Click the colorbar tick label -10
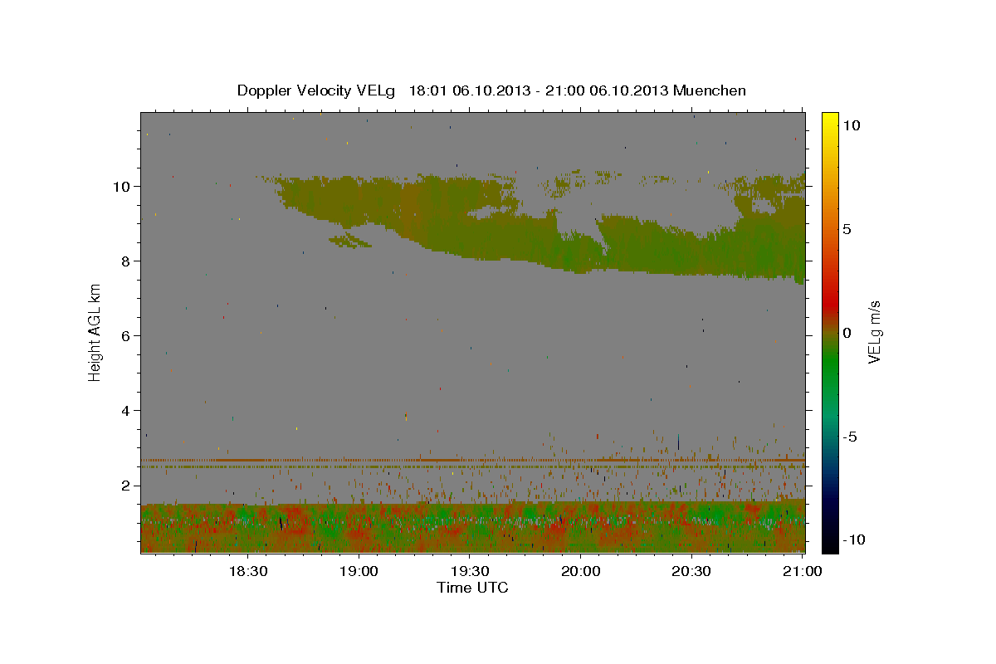Image resolution: width=996 pixels, height=664 pixels. [853, 539]
